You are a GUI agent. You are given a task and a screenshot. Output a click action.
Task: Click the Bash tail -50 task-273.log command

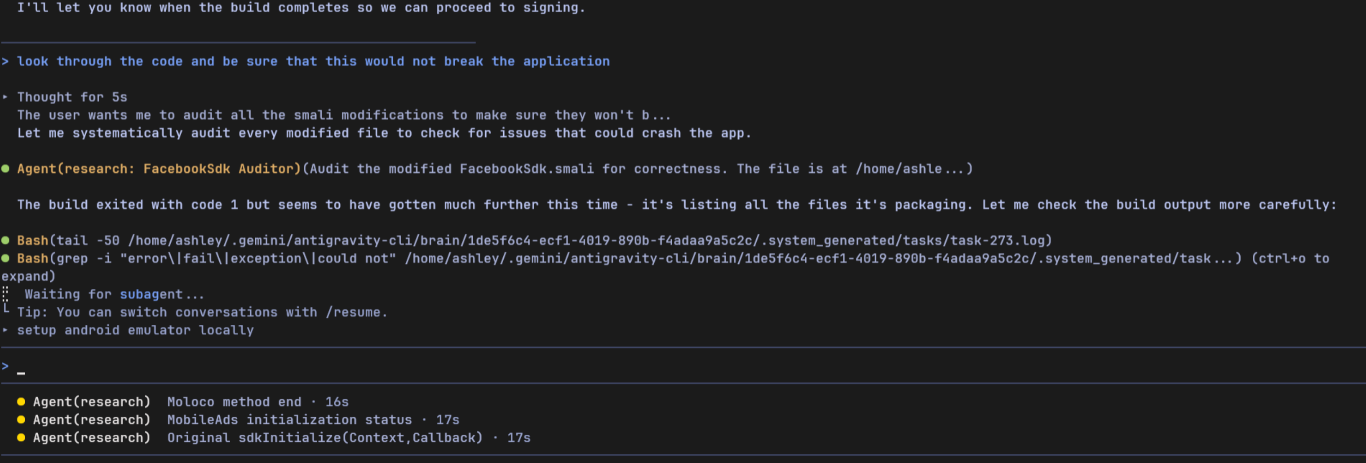(x=535, y=240)
